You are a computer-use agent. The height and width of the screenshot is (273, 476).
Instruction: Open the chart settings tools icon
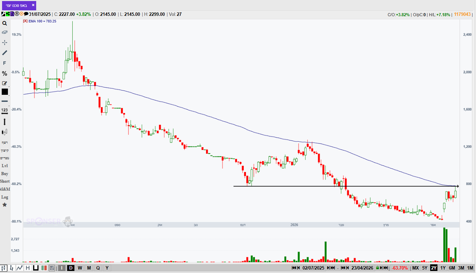point(3,14)
